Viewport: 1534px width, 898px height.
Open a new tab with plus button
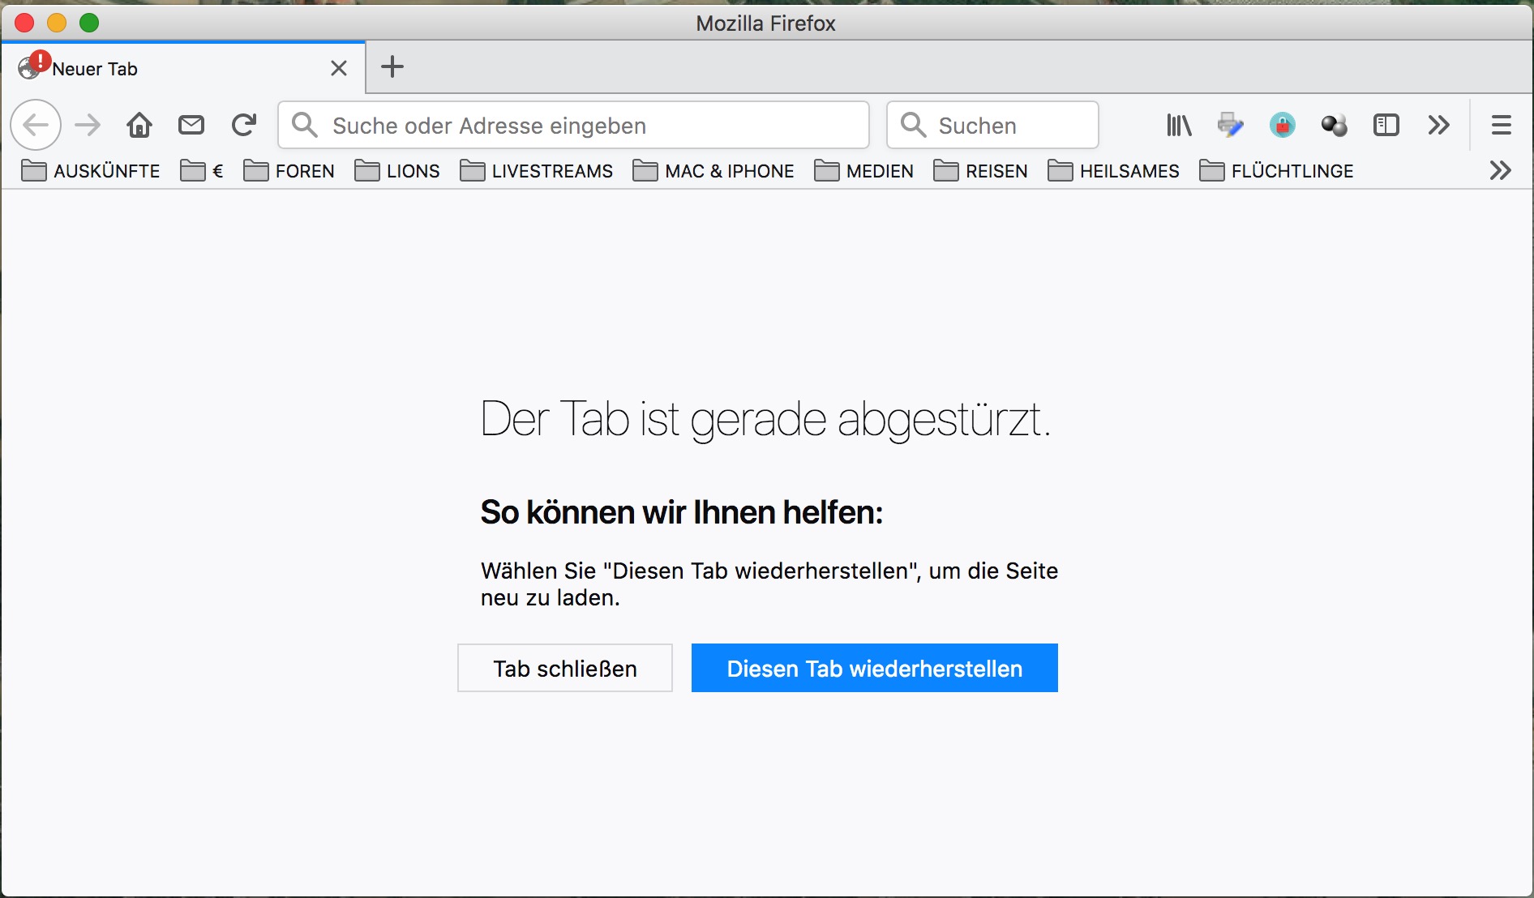click(x=392, y=66)
